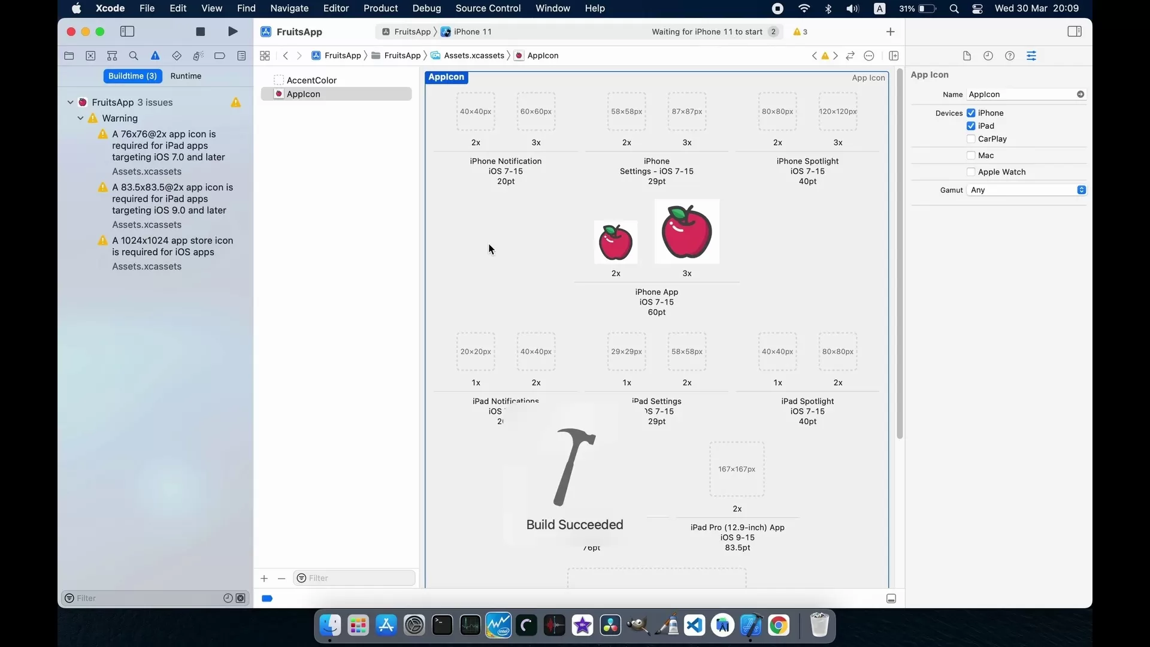Collapse the FruitsApp issues group
The width and height of the screenshot is (1150, 647).
(71, 102)
